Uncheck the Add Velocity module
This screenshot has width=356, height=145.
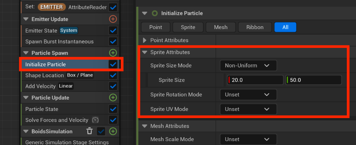113,86
